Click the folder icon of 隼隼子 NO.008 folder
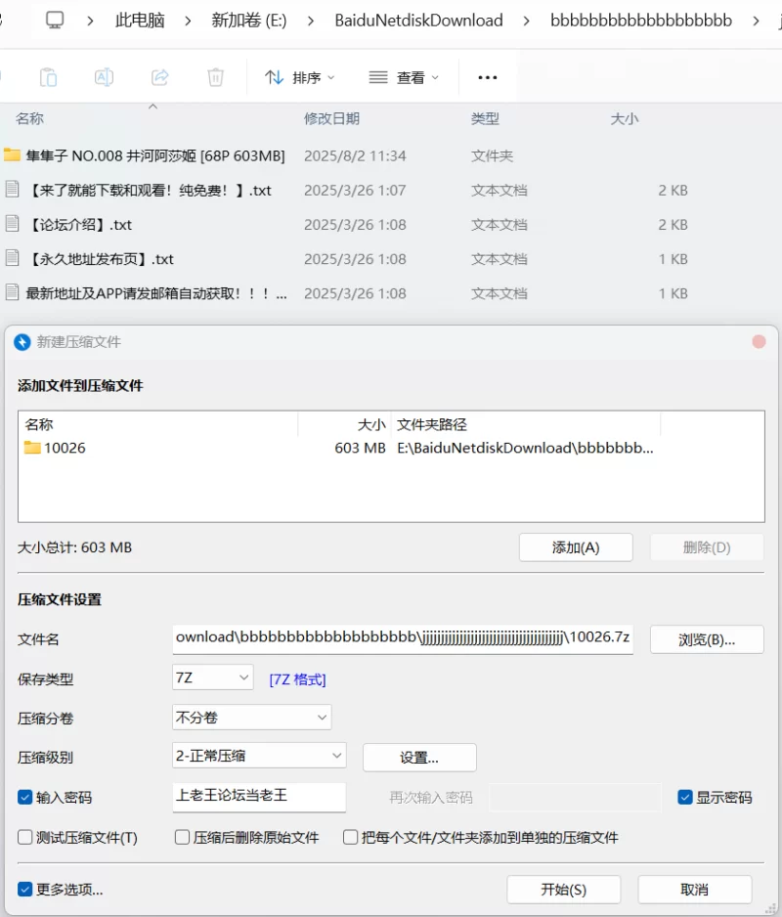The image size is (782, 917). point(12,155)
